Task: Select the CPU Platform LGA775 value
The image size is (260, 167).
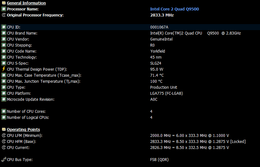Action: pos(166,93)
